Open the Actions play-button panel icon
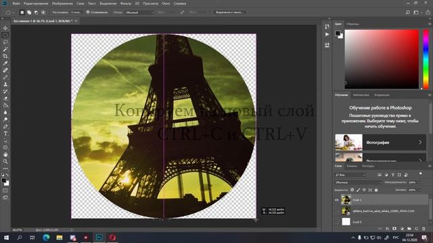The width and height of the screenshot is (433, 243). pos(327,34)
